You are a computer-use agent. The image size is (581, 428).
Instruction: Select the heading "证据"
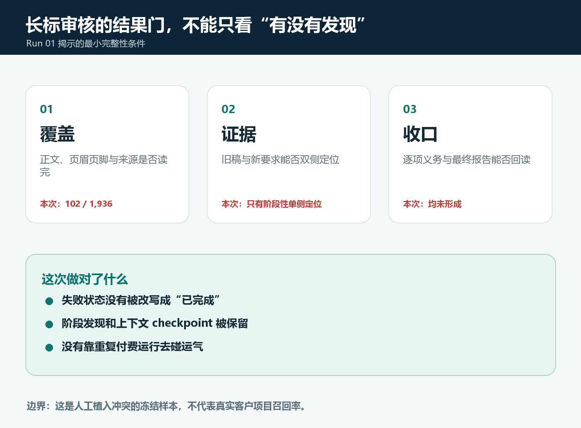[239, 134]
